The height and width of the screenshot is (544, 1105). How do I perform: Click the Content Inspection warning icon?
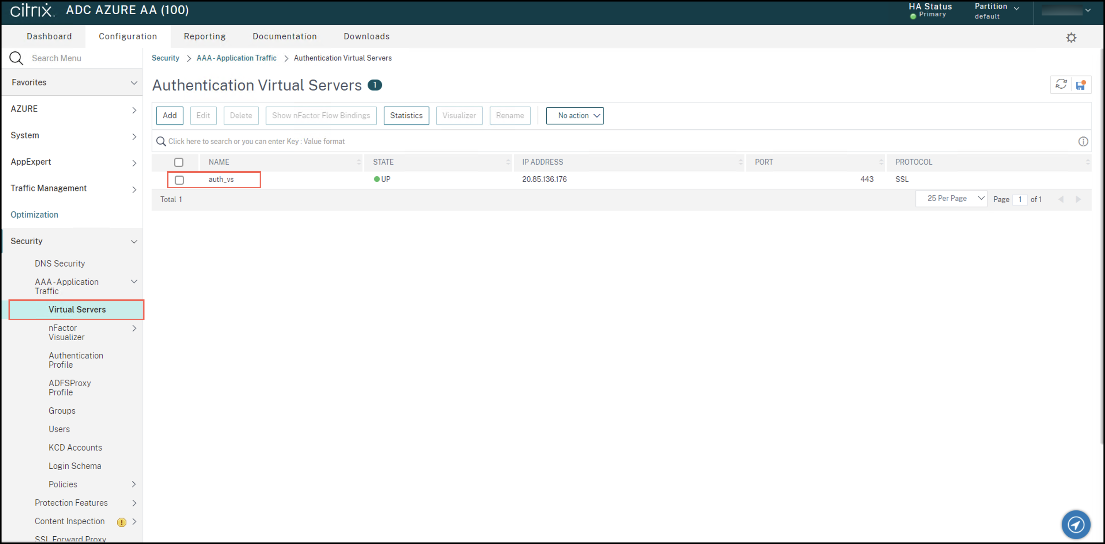click(122, 522)
